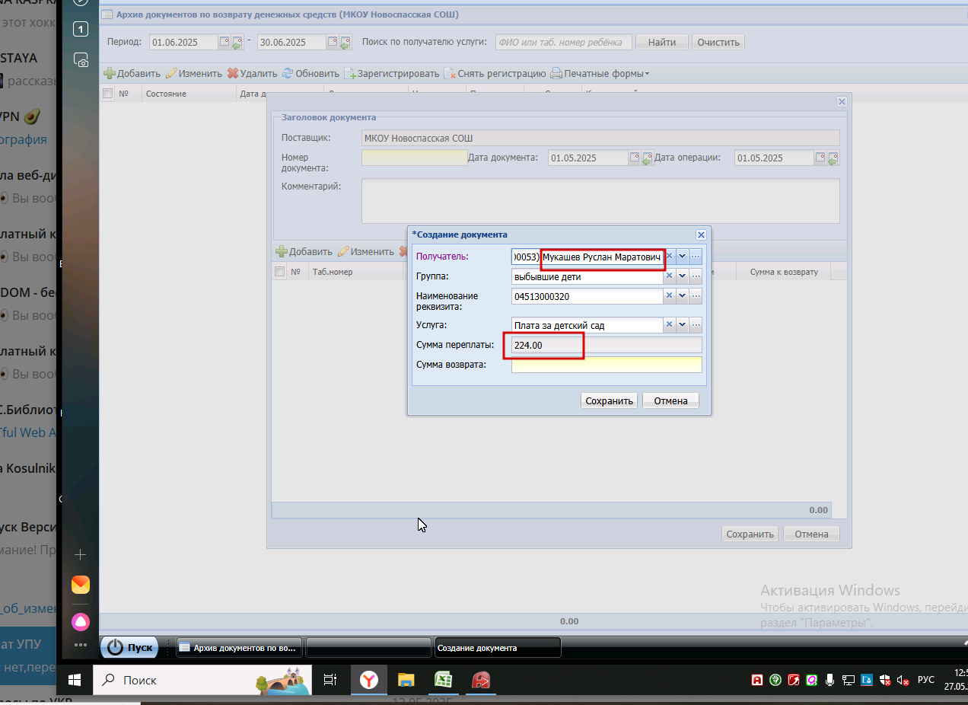Screen dimensions: 968x705
Task: Click Зарегистрировать toolbar icon
Action: pyautogui.click(x=350, y=74)
